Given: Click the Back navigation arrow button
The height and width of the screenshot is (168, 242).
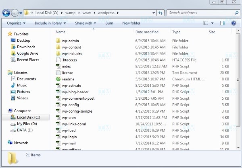Looking at the screenshot, I should point(6,13).
